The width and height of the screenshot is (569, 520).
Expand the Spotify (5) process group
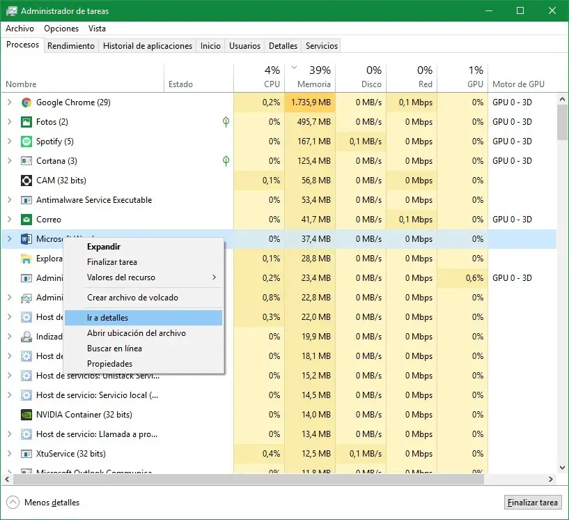(10, 142)
